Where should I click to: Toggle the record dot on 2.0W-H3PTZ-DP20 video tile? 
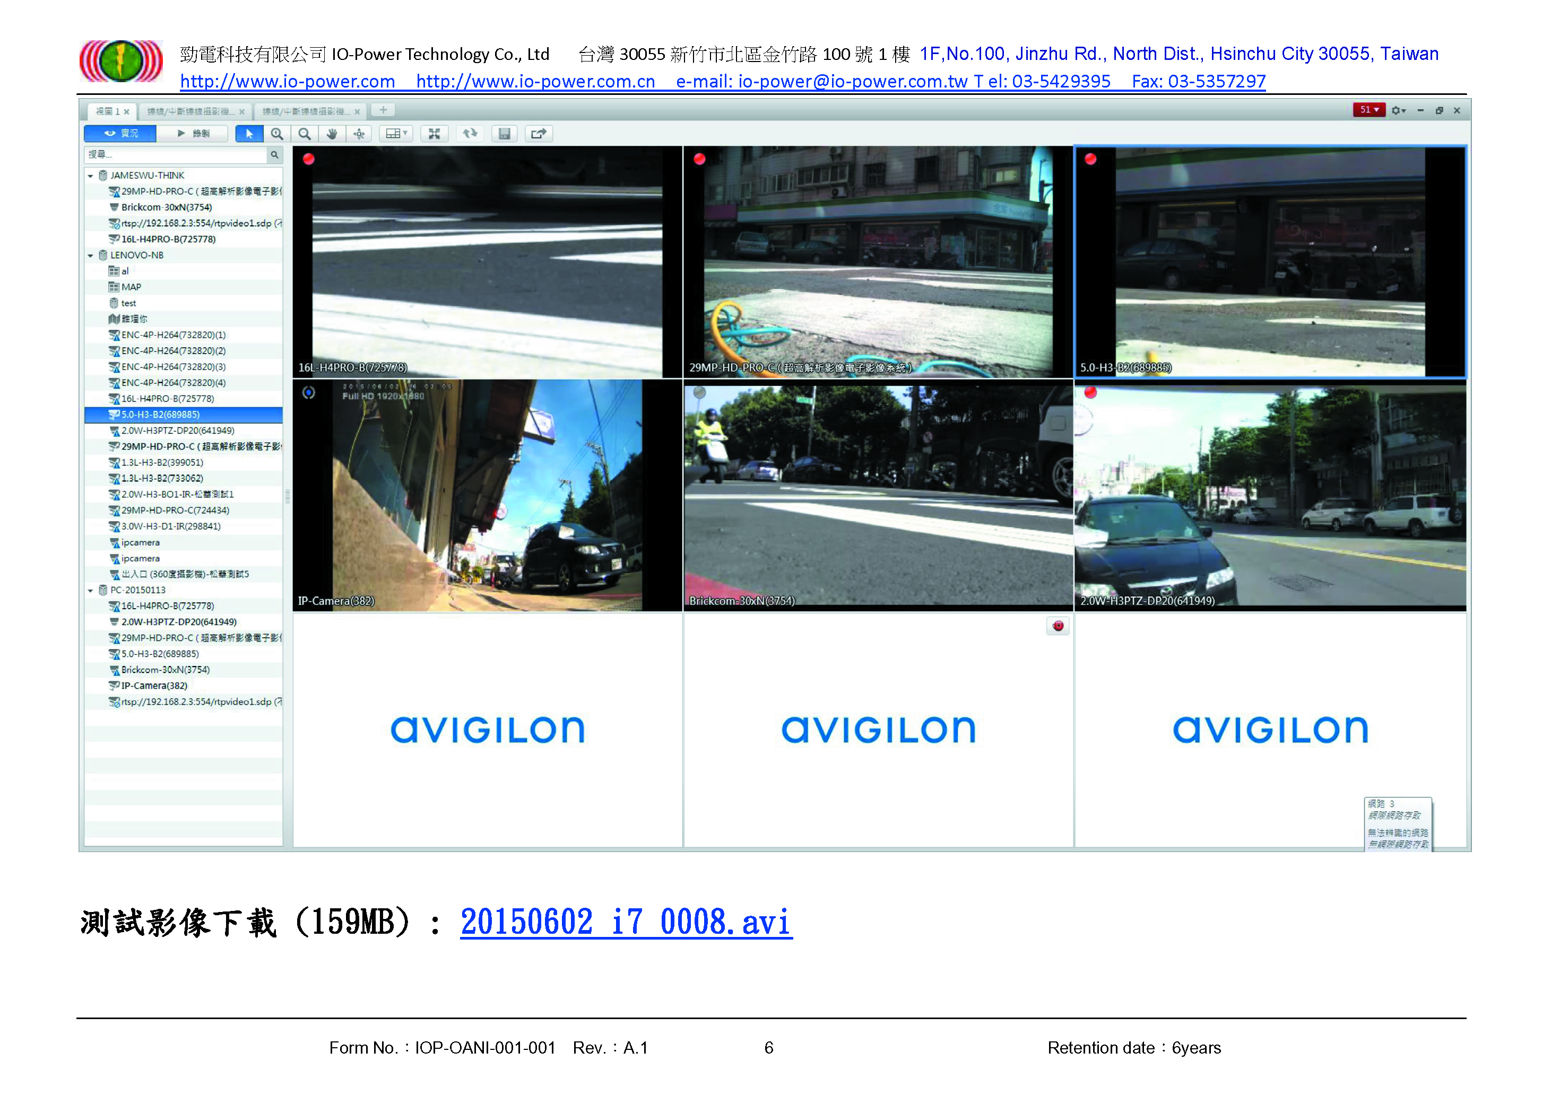(1090, 392)
